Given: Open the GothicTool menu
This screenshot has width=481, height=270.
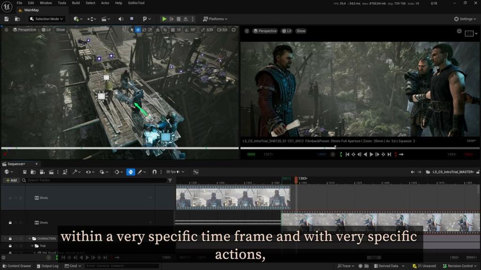Looking at the screenshot, I should pos(136,3).
